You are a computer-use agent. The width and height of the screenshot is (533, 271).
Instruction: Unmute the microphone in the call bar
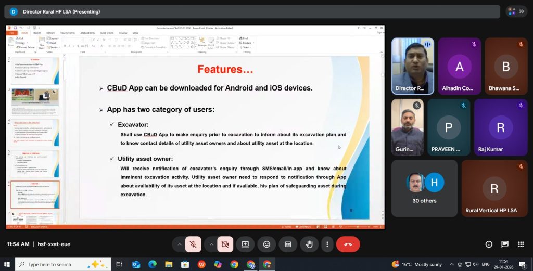click(x=193, y=244)
